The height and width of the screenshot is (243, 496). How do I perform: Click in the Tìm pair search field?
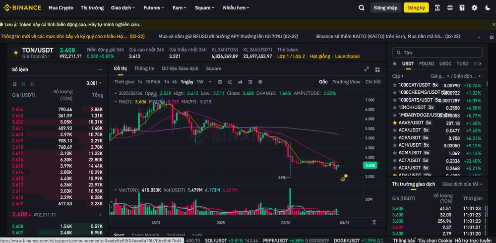[437, 53]
